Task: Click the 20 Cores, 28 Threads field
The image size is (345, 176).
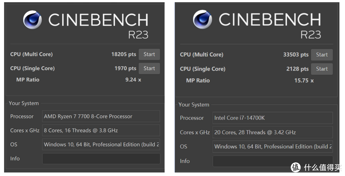Action: click(272, 132)
